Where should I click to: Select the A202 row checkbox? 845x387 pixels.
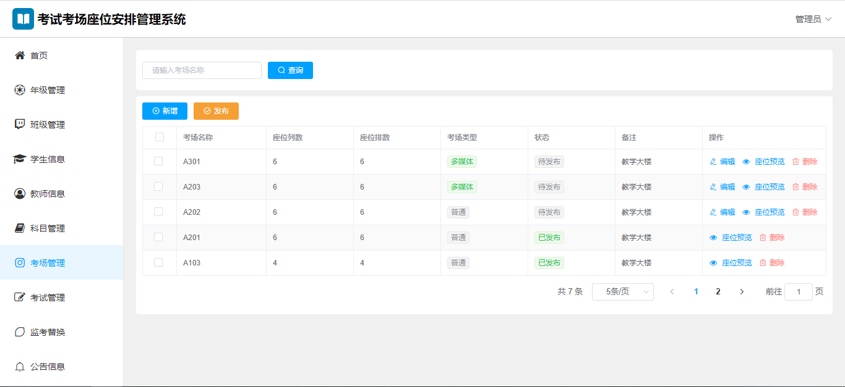point(158,212)
